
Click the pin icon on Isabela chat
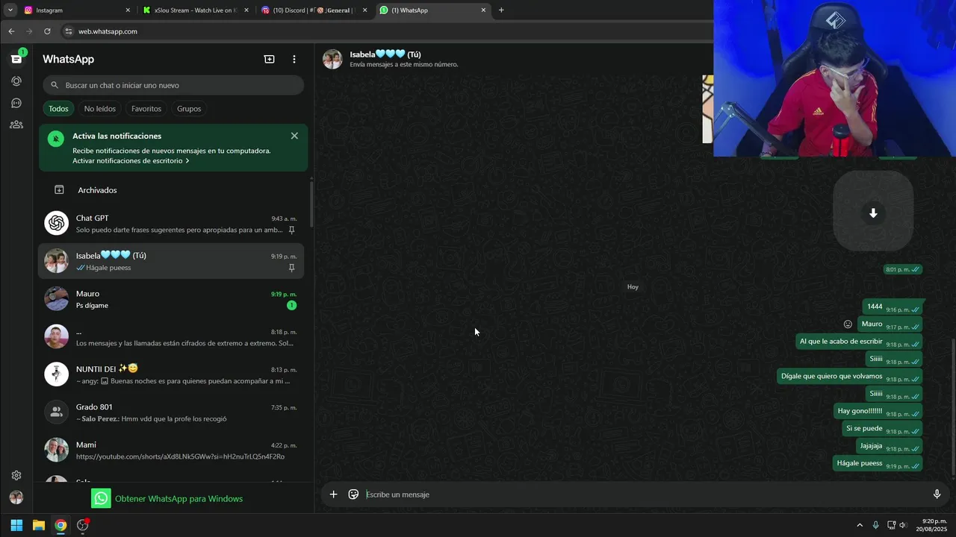click(291, 268)
